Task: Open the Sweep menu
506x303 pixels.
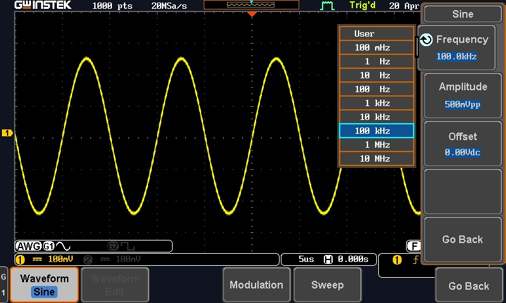Action: point(327,285)
